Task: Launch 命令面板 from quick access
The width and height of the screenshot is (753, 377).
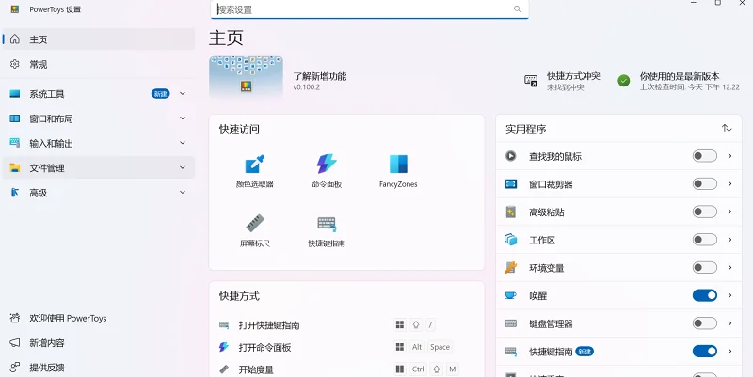Action: pyautogui.click(x=327, y=164)
